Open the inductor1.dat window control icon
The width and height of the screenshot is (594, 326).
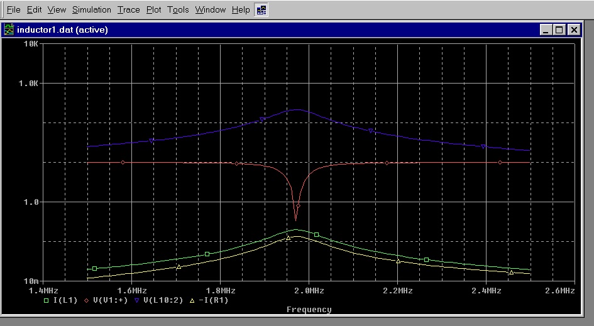pyautogui.click(x=9, y=30)
